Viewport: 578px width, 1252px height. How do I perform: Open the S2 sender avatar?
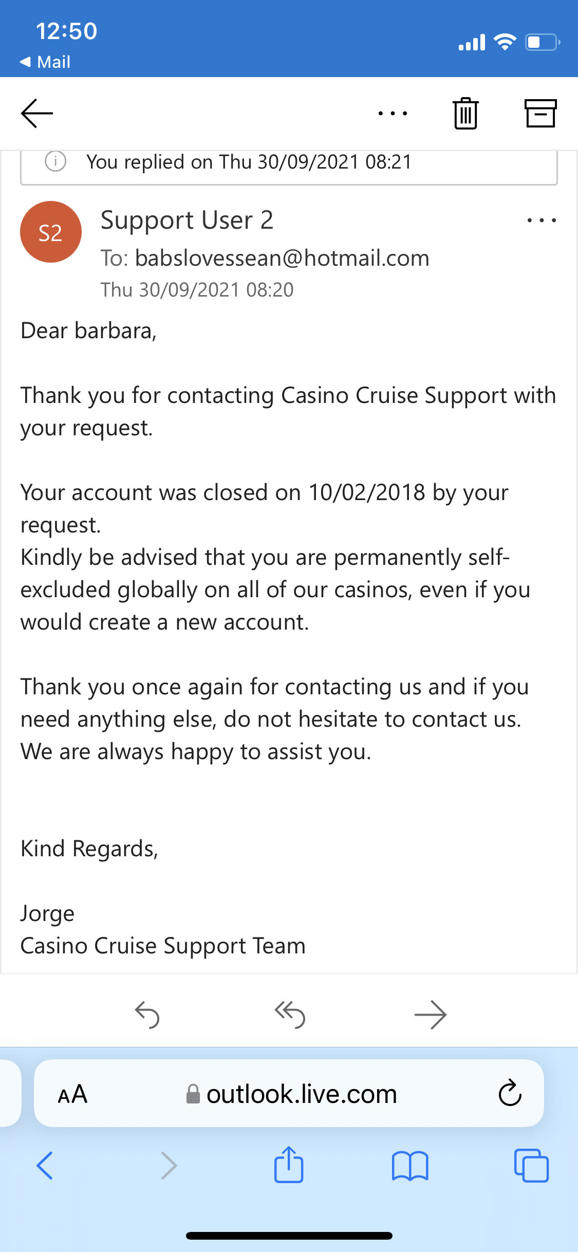[x=50, y=232]
